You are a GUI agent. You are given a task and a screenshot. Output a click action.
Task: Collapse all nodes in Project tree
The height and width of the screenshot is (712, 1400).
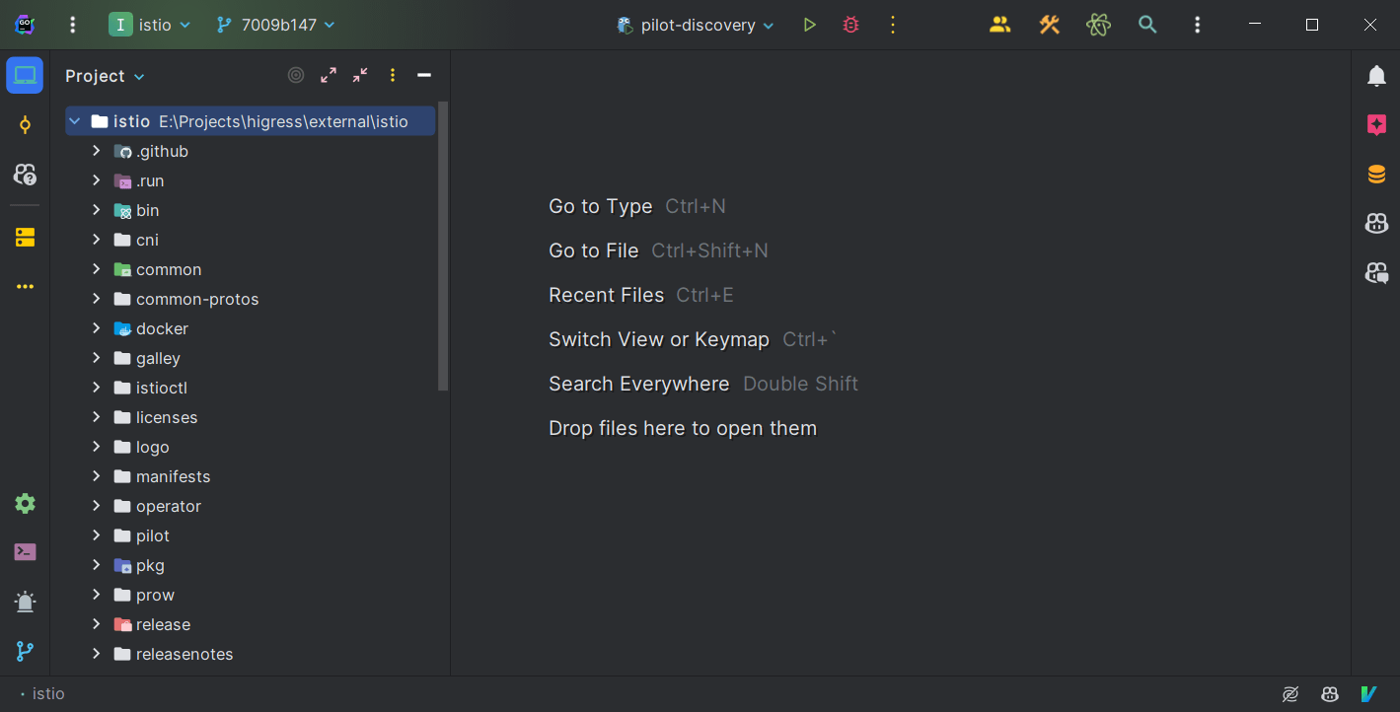click(x=360, y=75)
